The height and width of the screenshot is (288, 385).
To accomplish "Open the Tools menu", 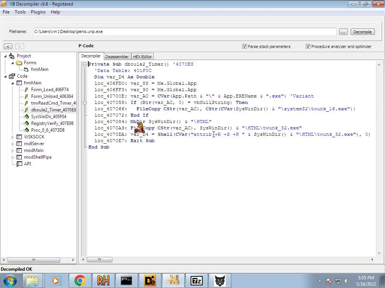I will [x=20, y=12].
